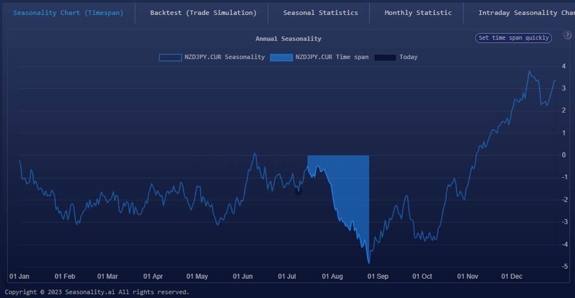This screenshot has width=575, height=298.
Task: Click the outlined Seasonality legend swatch
Action: [x=170, y=57]
